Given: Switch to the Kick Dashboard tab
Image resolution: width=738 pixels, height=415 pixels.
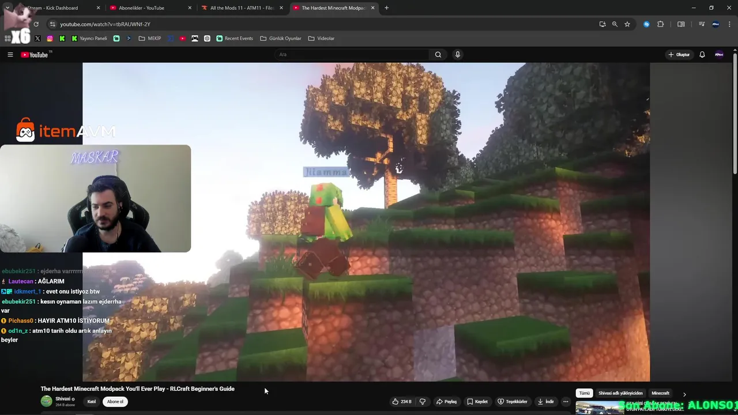Looking at the screenshot, I should [x=55, y=8].
